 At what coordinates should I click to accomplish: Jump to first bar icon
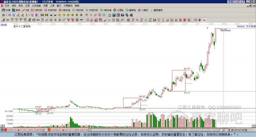pyautogui.click(x=42, y=15)
